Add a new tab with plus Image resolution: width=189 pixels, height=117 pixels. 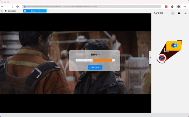48,11
